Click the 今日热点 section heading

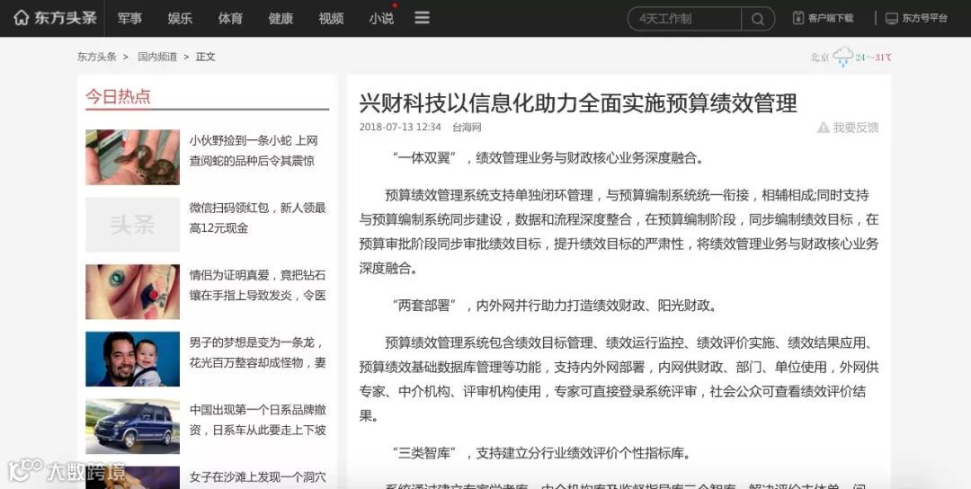(119, 96)
